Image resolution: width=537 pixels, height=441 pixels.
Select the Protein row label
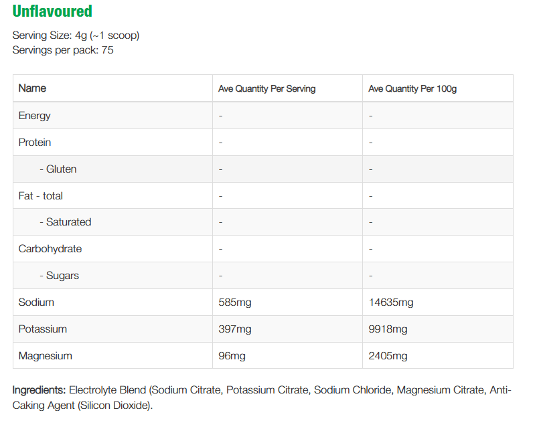tap(35, 143)
